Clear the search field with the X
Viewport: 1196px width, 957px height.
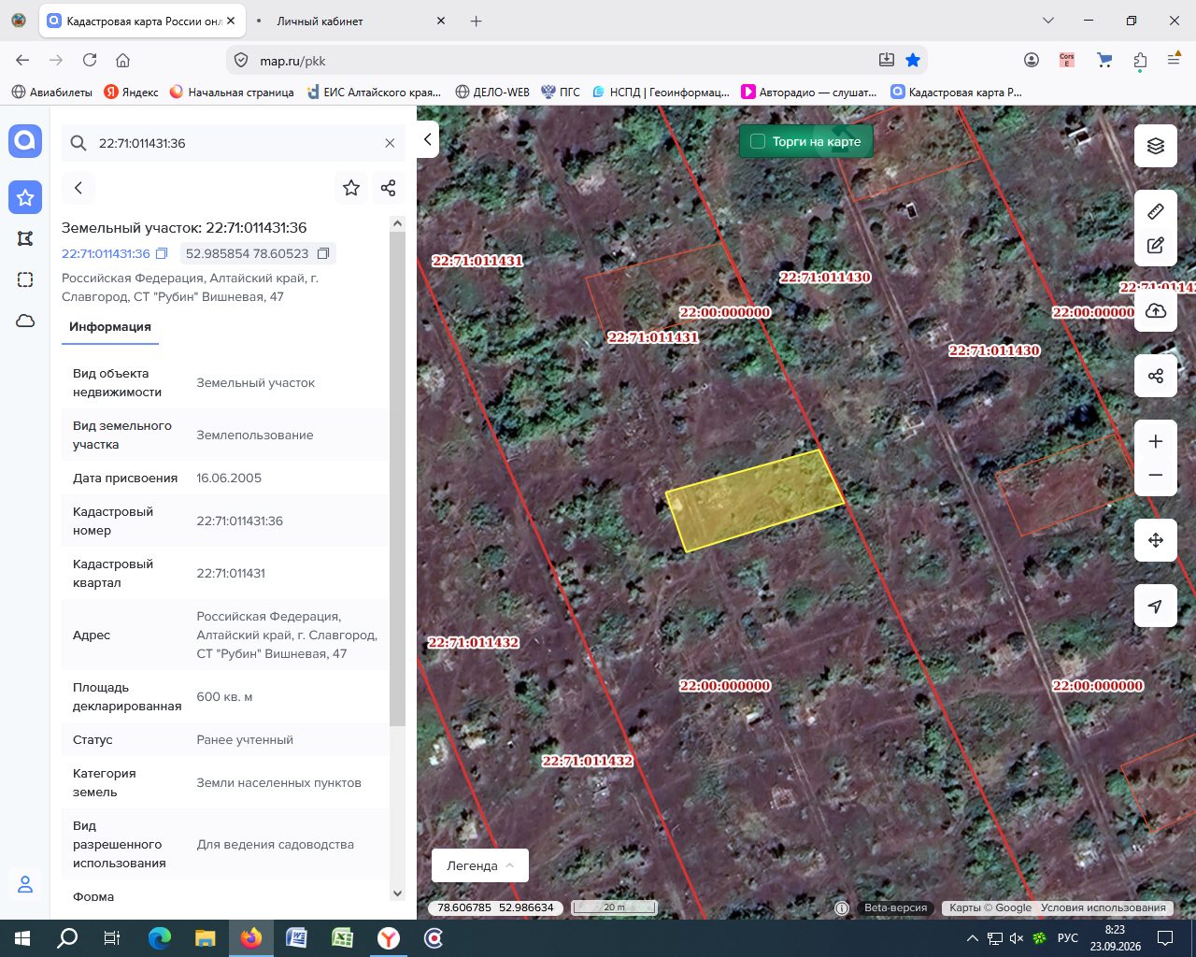pyautogui.click(x=390, y=143)
